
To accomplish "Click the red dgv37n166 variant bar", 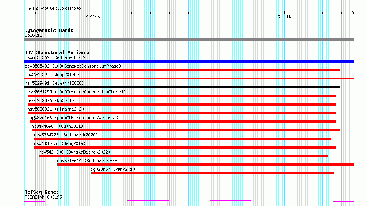I will point(183,122).
